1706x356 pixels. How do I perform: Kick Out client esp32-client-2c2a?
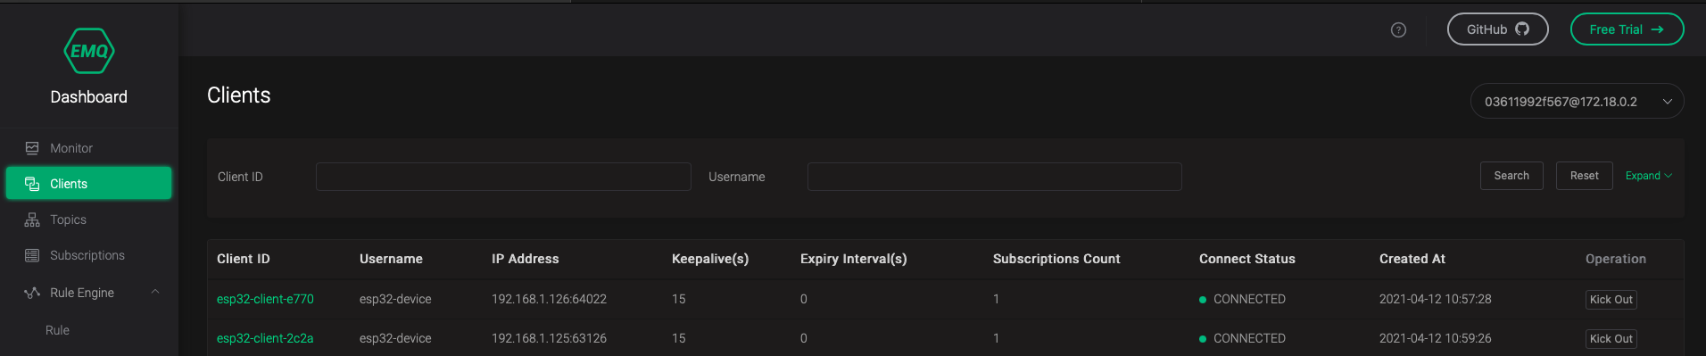1611,339
